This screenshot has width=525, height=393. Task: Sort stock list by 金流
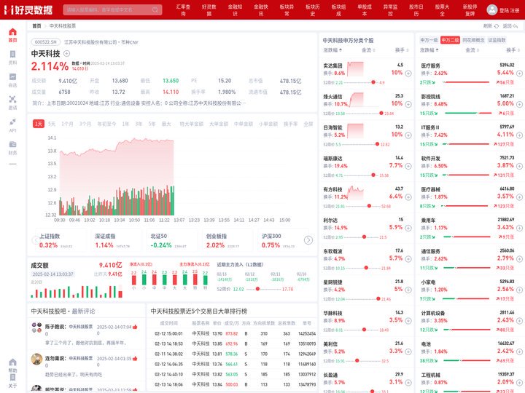(x=368, y=50)
